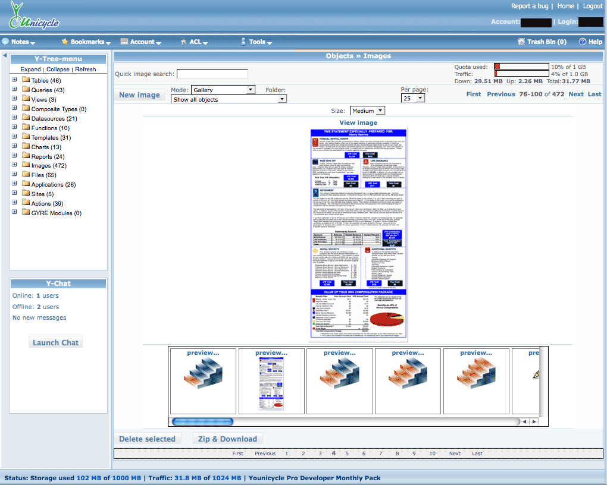Collapse the left sidebar arrow icon

(5, 56)
